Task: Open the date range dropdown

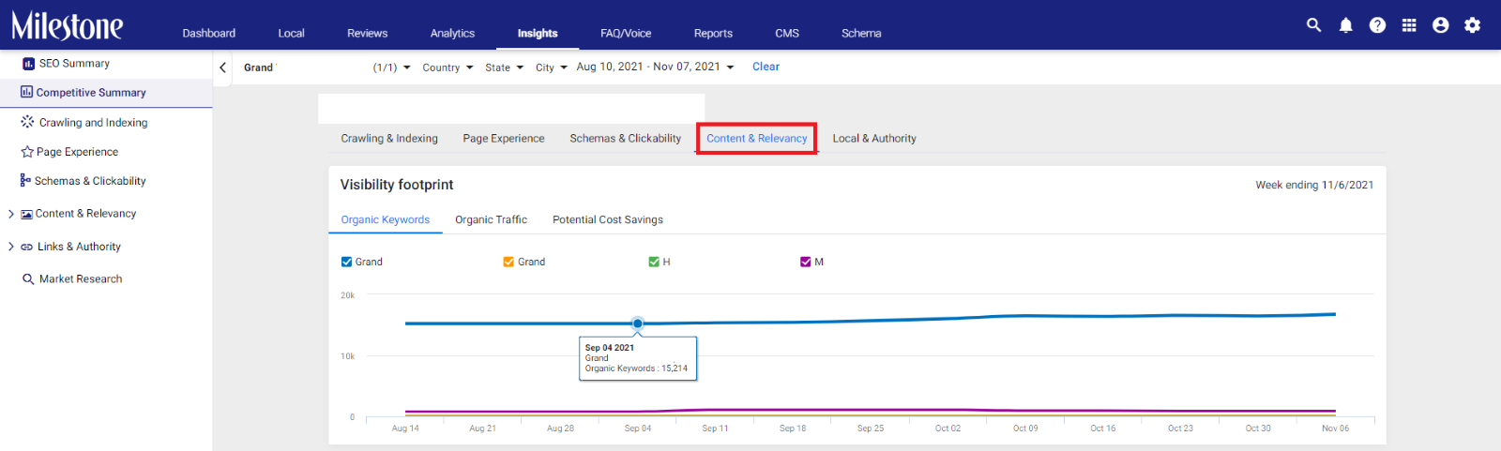Action: [x=655, y=67]
